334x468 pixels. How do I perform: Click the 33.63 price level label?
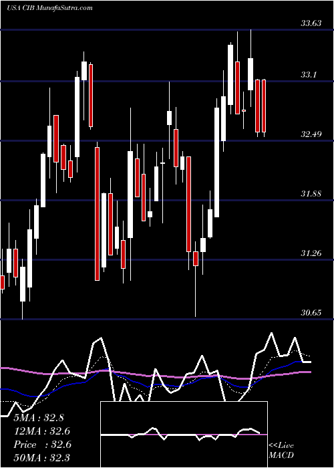[x=311, y=23]
